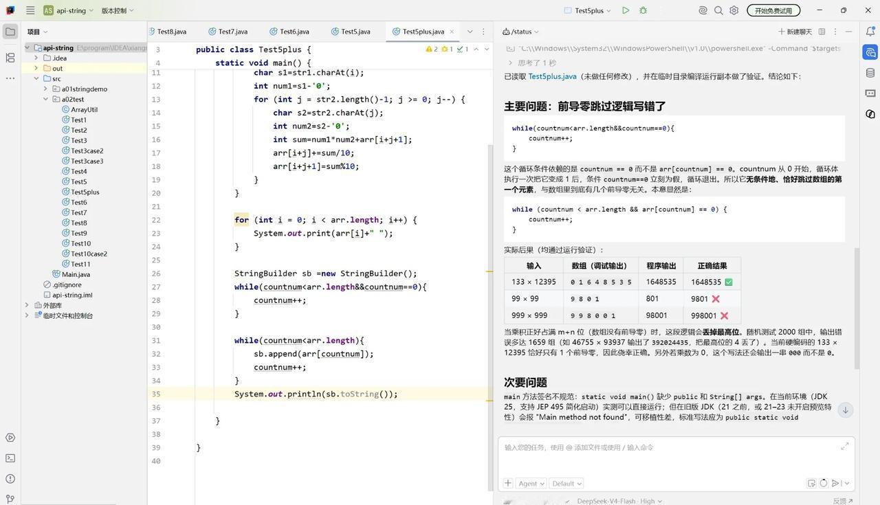
Task: Open the Terminal tool window icon
Action: tap(10, 458)
